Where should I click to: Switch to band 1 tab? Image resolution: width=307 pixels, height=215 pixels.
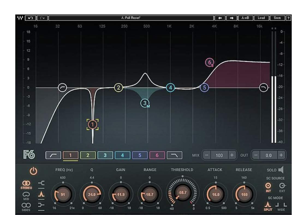[x=70, y=155]
